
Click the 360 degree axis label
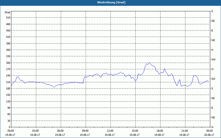(x=8, y=50)
